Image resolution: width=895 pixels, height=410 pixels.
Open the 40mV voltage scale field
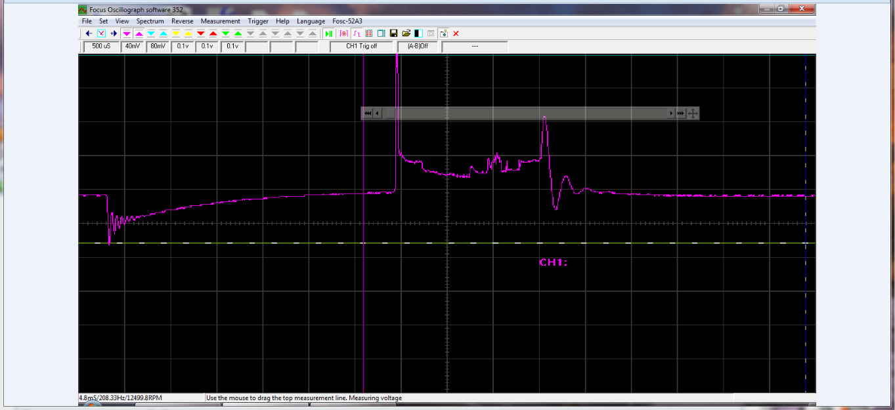point(133,47)
